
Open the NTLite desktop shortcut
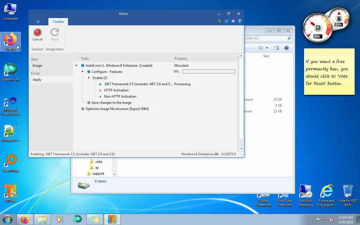10,193
